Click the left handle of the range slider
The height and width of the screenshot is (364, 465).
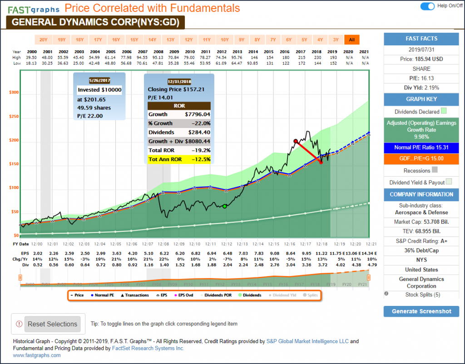(20, 277)
